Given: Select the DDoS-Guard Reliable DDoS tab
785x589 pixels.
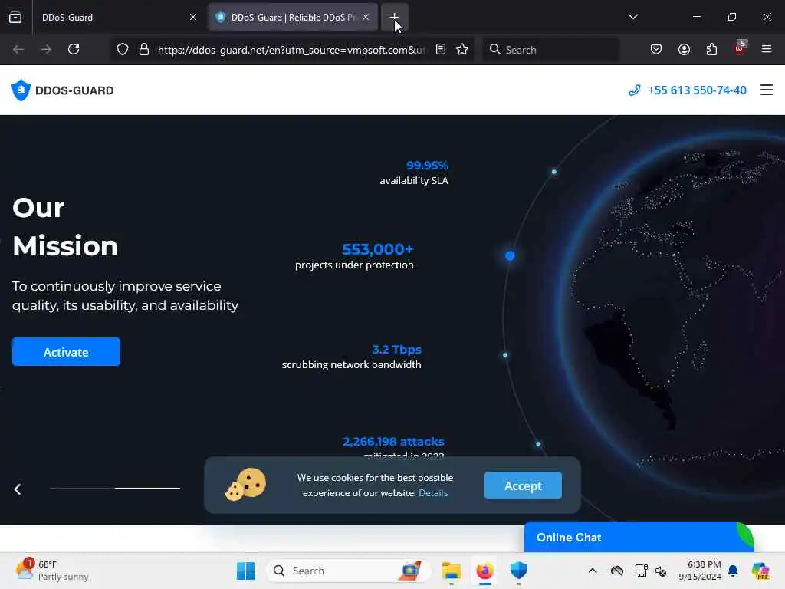Looking at the screenshot, I should [x=293, y=17].
